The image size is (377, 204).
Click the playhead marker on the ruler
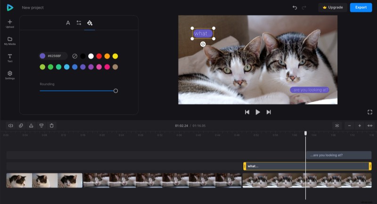[305, 133]
